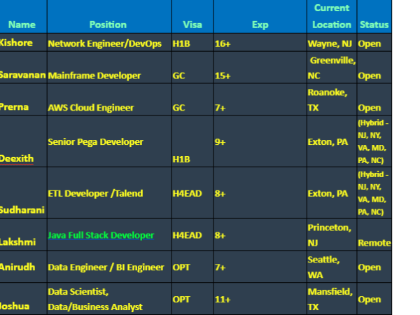The height and width of the screenshot is (315, 420).
Task: Select the Mainframe Developer cell
Action: click(x=109, y=67)
